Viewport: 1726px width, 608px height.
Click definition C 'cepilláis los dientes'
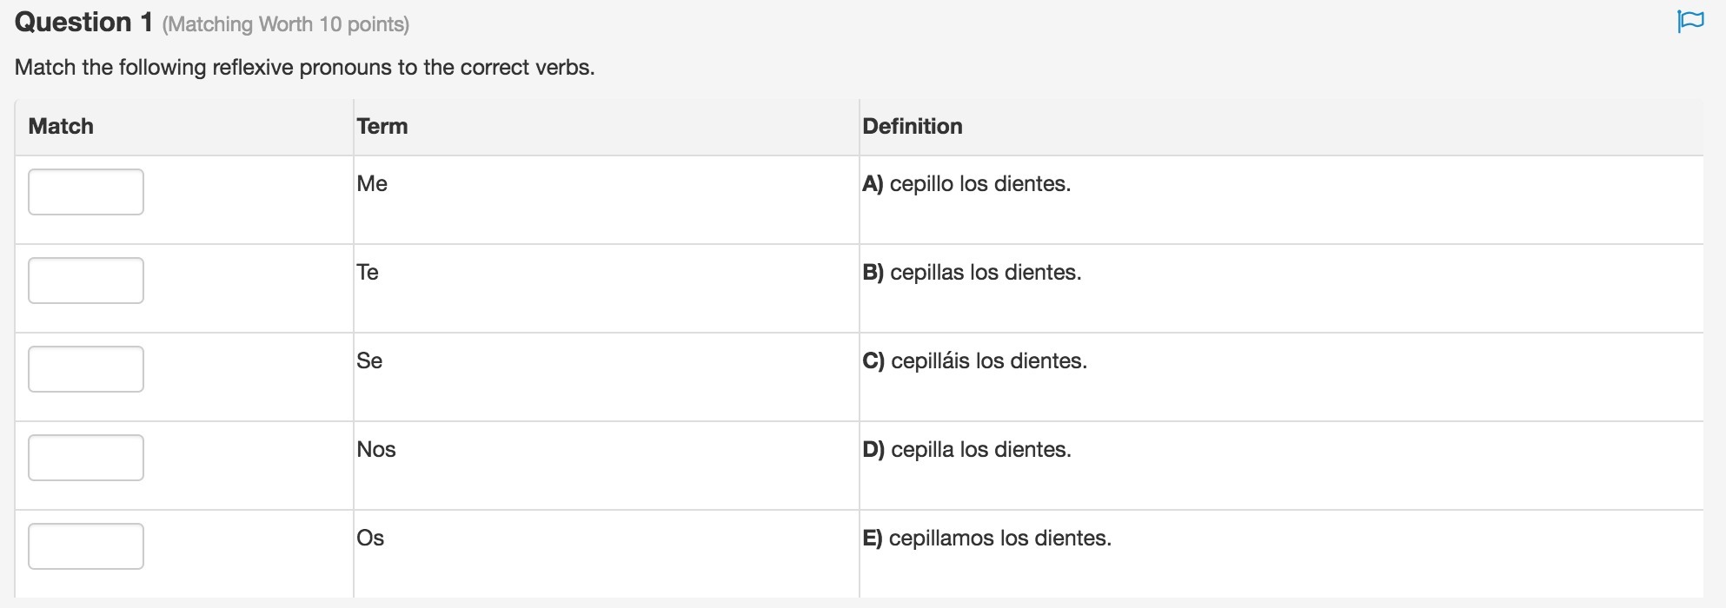[974, 361]
